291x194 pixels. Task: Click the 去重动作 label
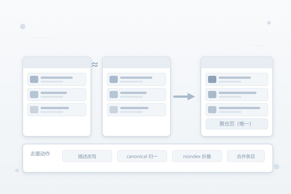pos(40,154)
